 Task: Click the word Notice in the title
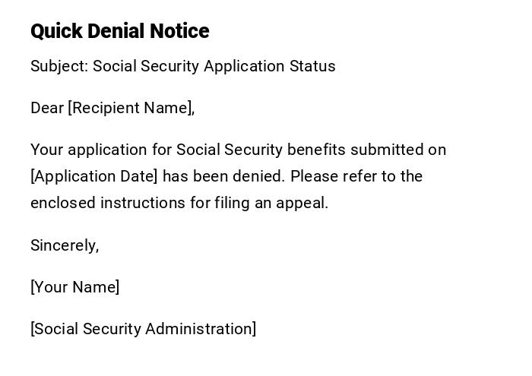pyautogui.click(x=179, y=31)
